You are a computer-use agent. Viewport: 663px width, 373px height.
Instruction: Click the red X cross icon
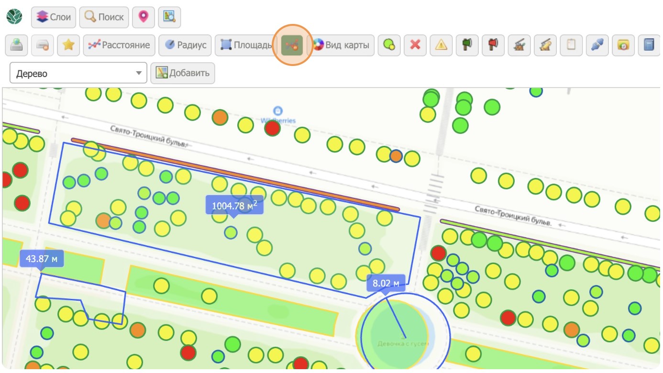(415, 45)
